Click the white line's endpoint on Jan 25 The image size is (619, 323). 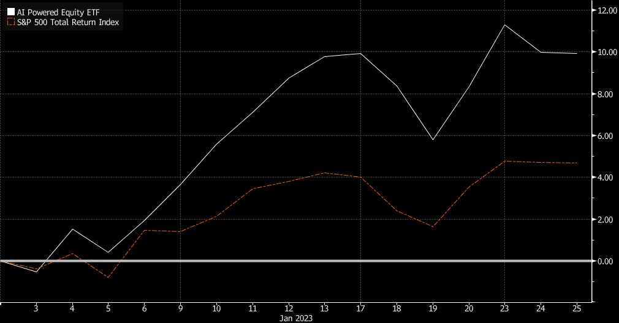point(577,53)
